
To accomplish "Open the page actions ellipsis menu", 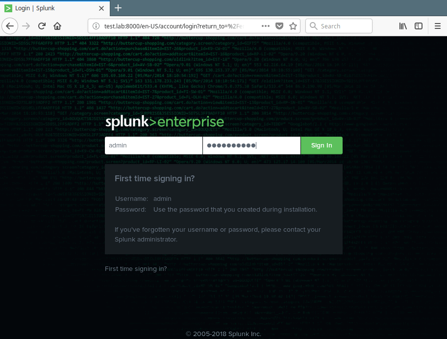I will click(266, 26).
